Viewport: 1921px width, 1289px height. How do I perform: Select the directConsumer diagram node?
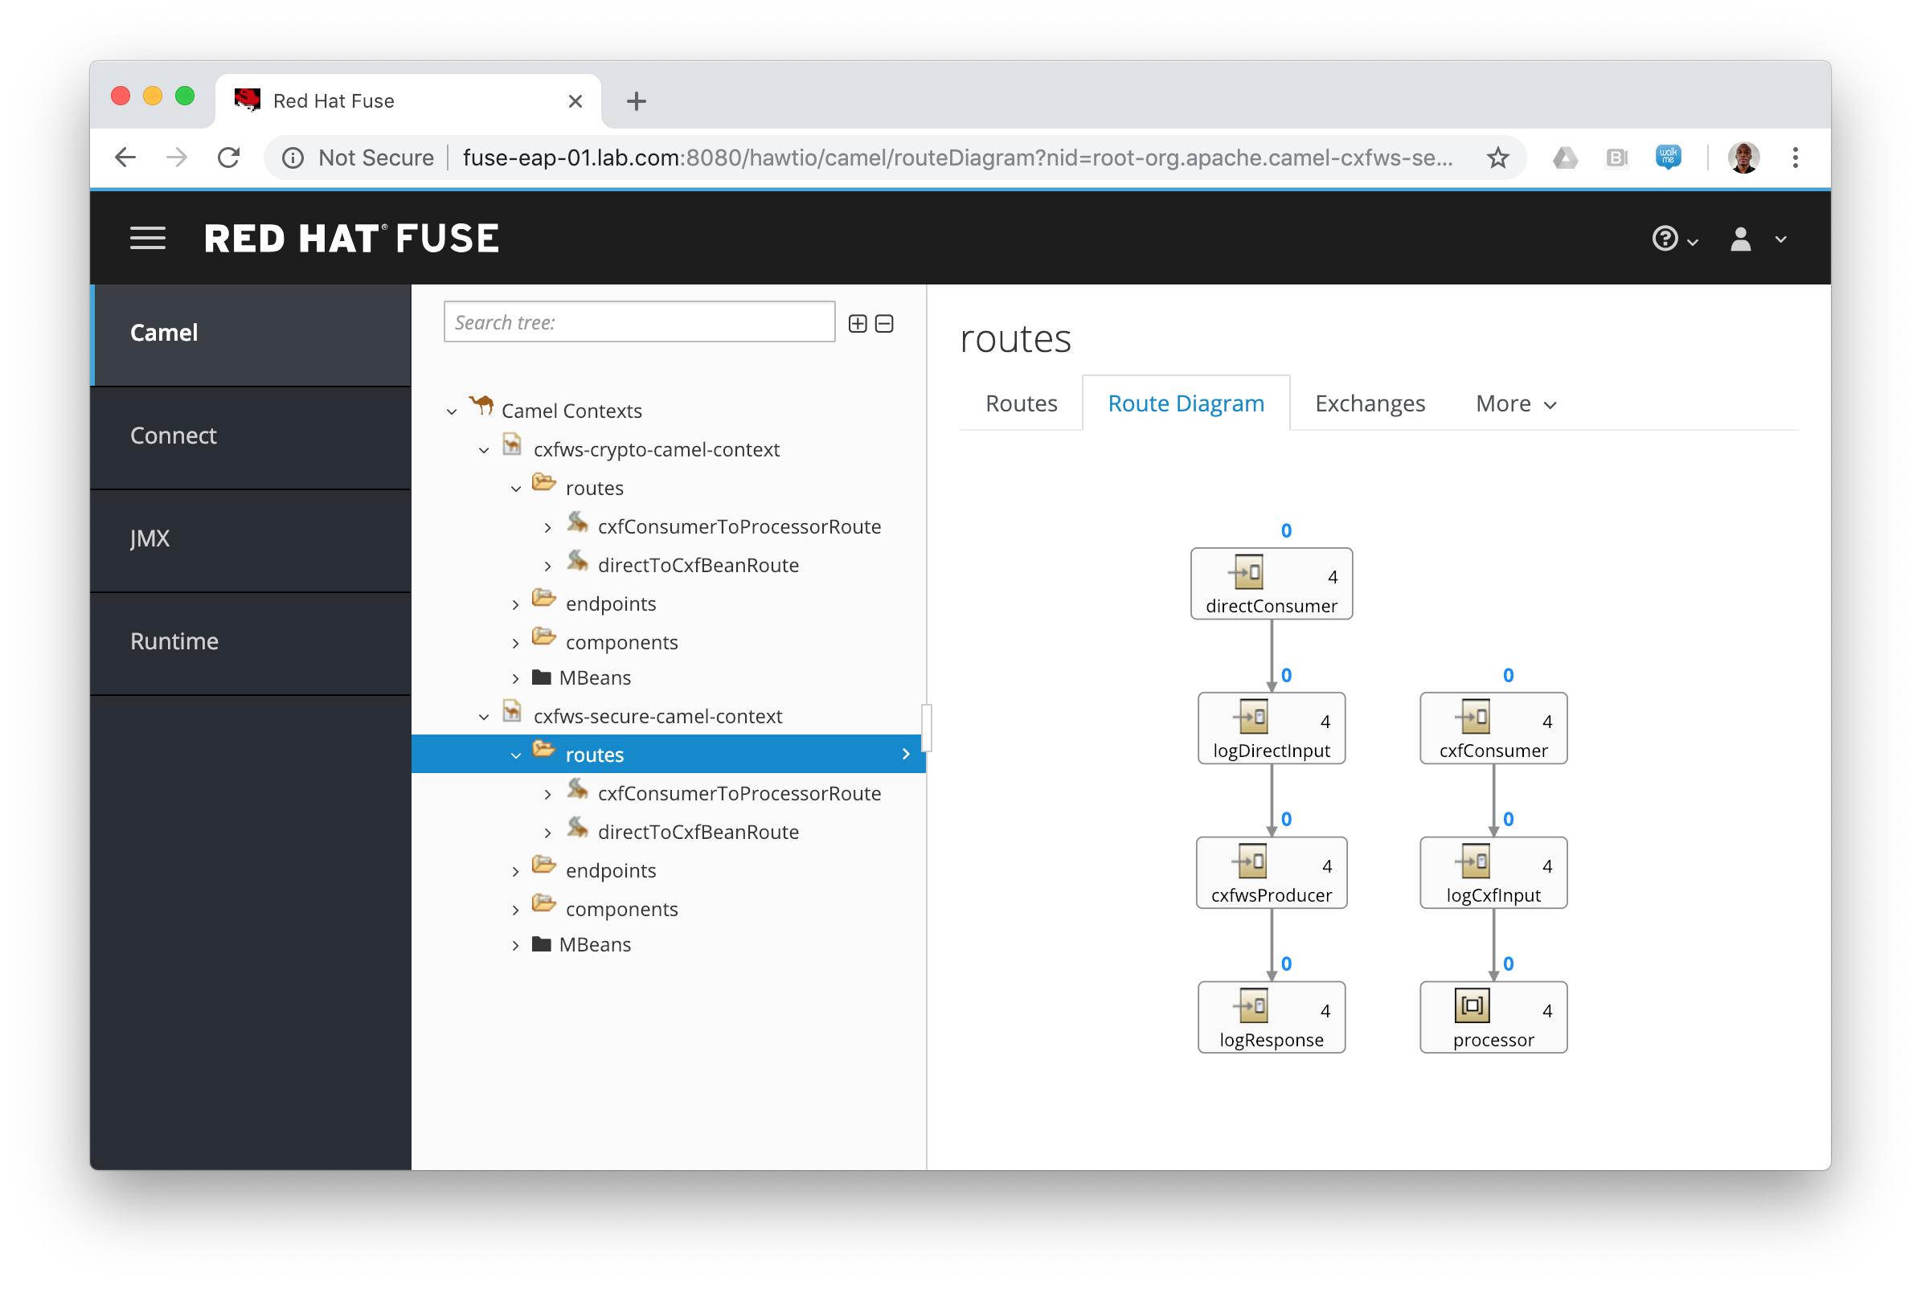coord(1271,583)
